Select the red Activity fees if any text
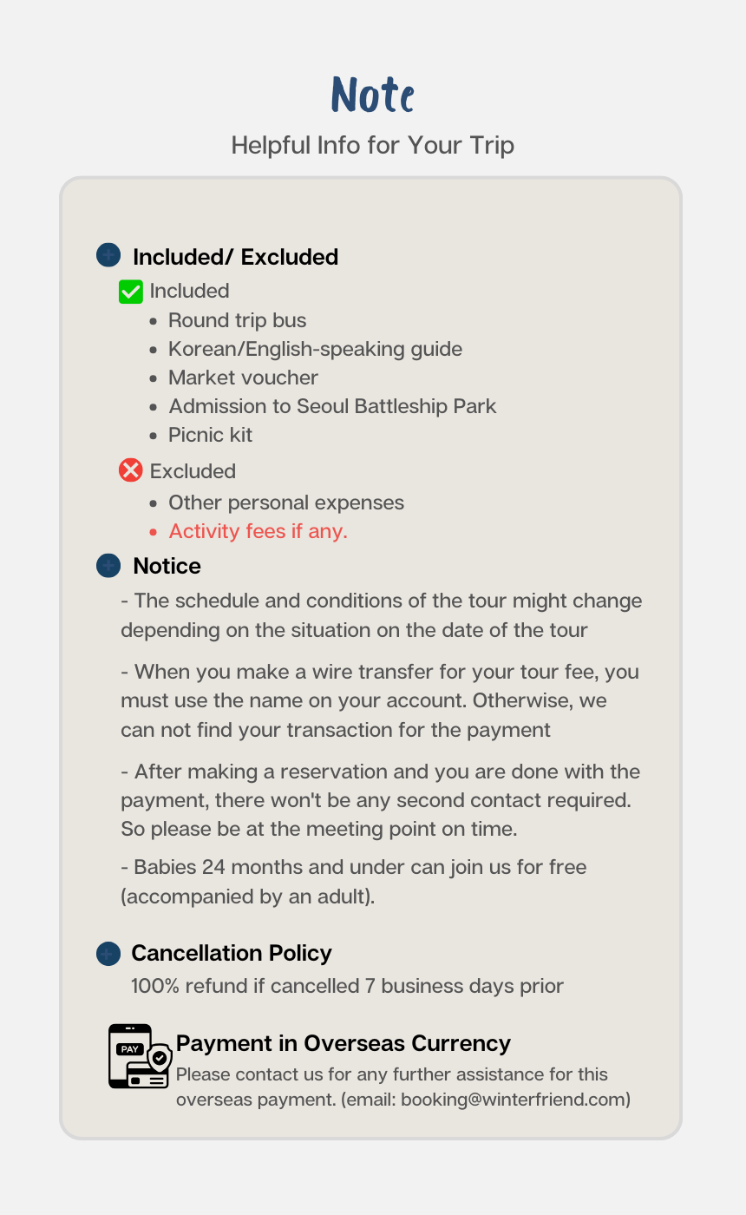 point(258,531)
